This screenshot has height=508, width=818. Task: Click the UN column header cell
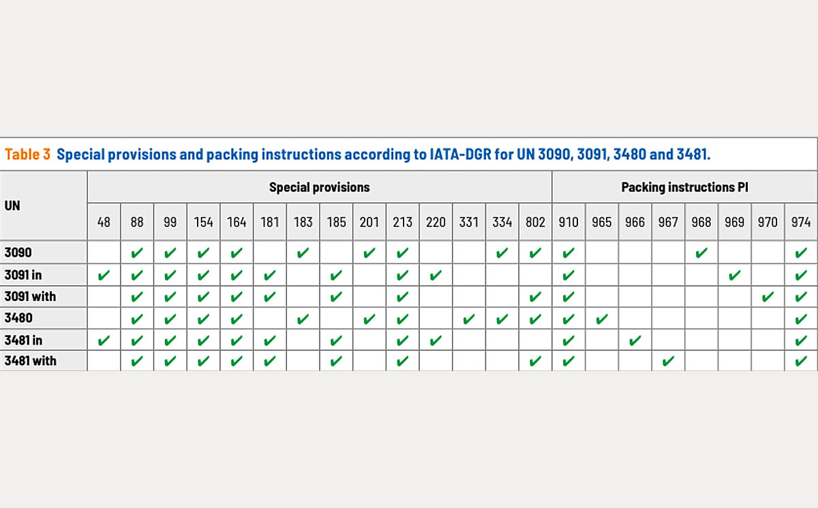pyautogui.click(x=13, y=204)
